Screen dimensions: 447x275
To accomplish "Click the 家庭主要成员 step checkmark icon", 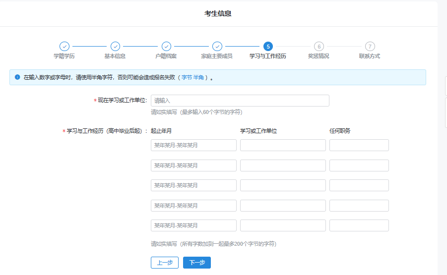I will [x=217, y=46].
